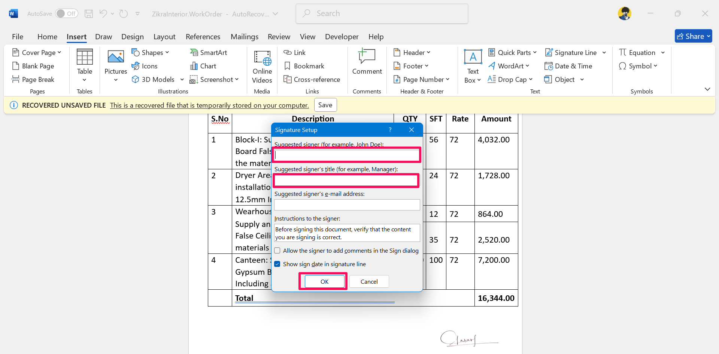Viewport: 719px width, 354px height.
Task: Click the Signature Setup help question mark
Action: [390, 130]
